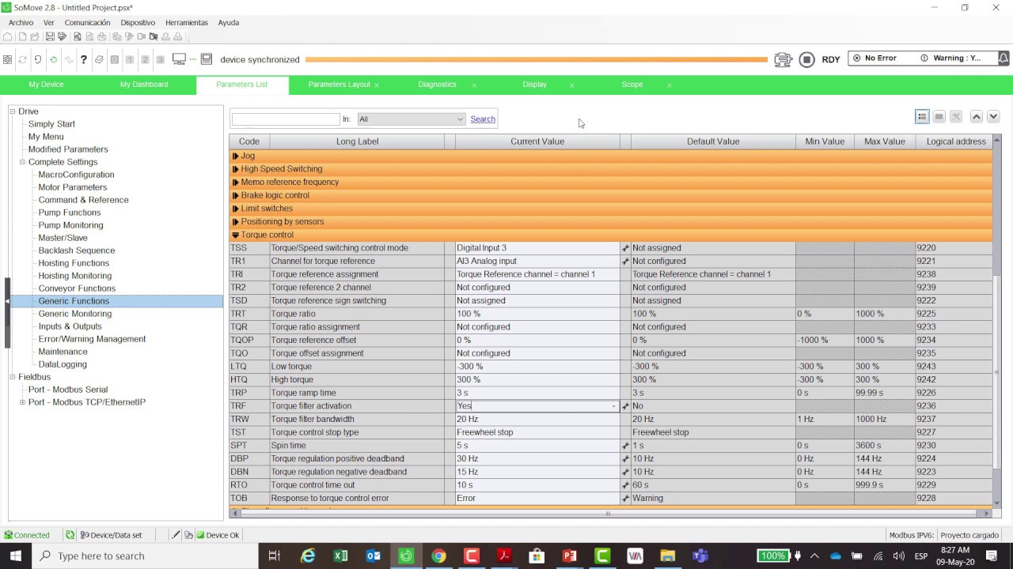The height and width of the screenshot is (569, 1013).
Task: Click the round stop button near RDY
Action: [806, 59]
